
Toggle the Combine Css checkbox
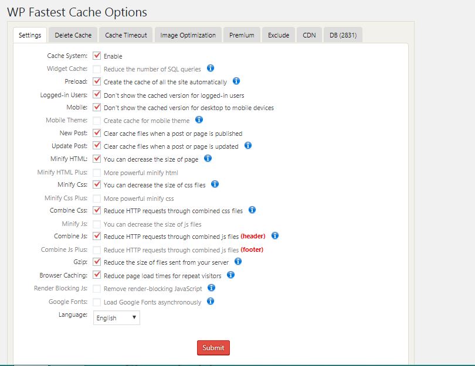[x=97, y=210]
